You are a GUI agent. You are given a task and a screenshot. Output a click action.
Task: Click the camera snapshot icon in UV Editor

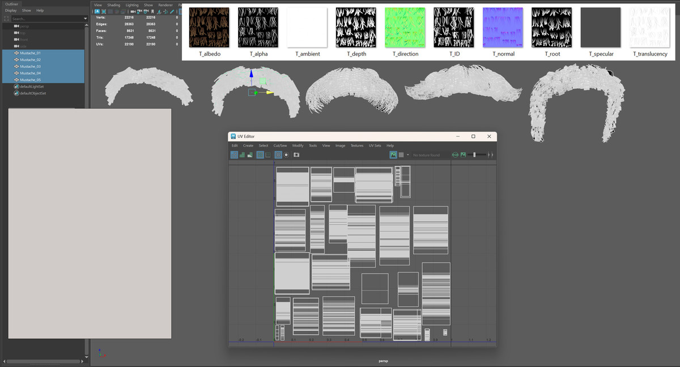point(296,155)
